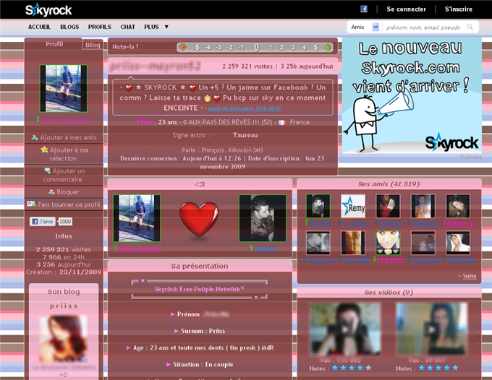Switch to the Blog tab

click(x=93, y=45)
